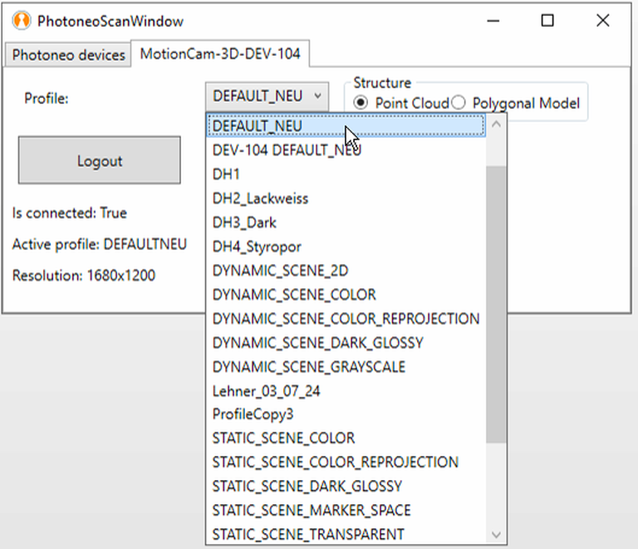638x549 pixels.
Task: Click the dropdown list scroll down arrow
Action: [496, 534]
